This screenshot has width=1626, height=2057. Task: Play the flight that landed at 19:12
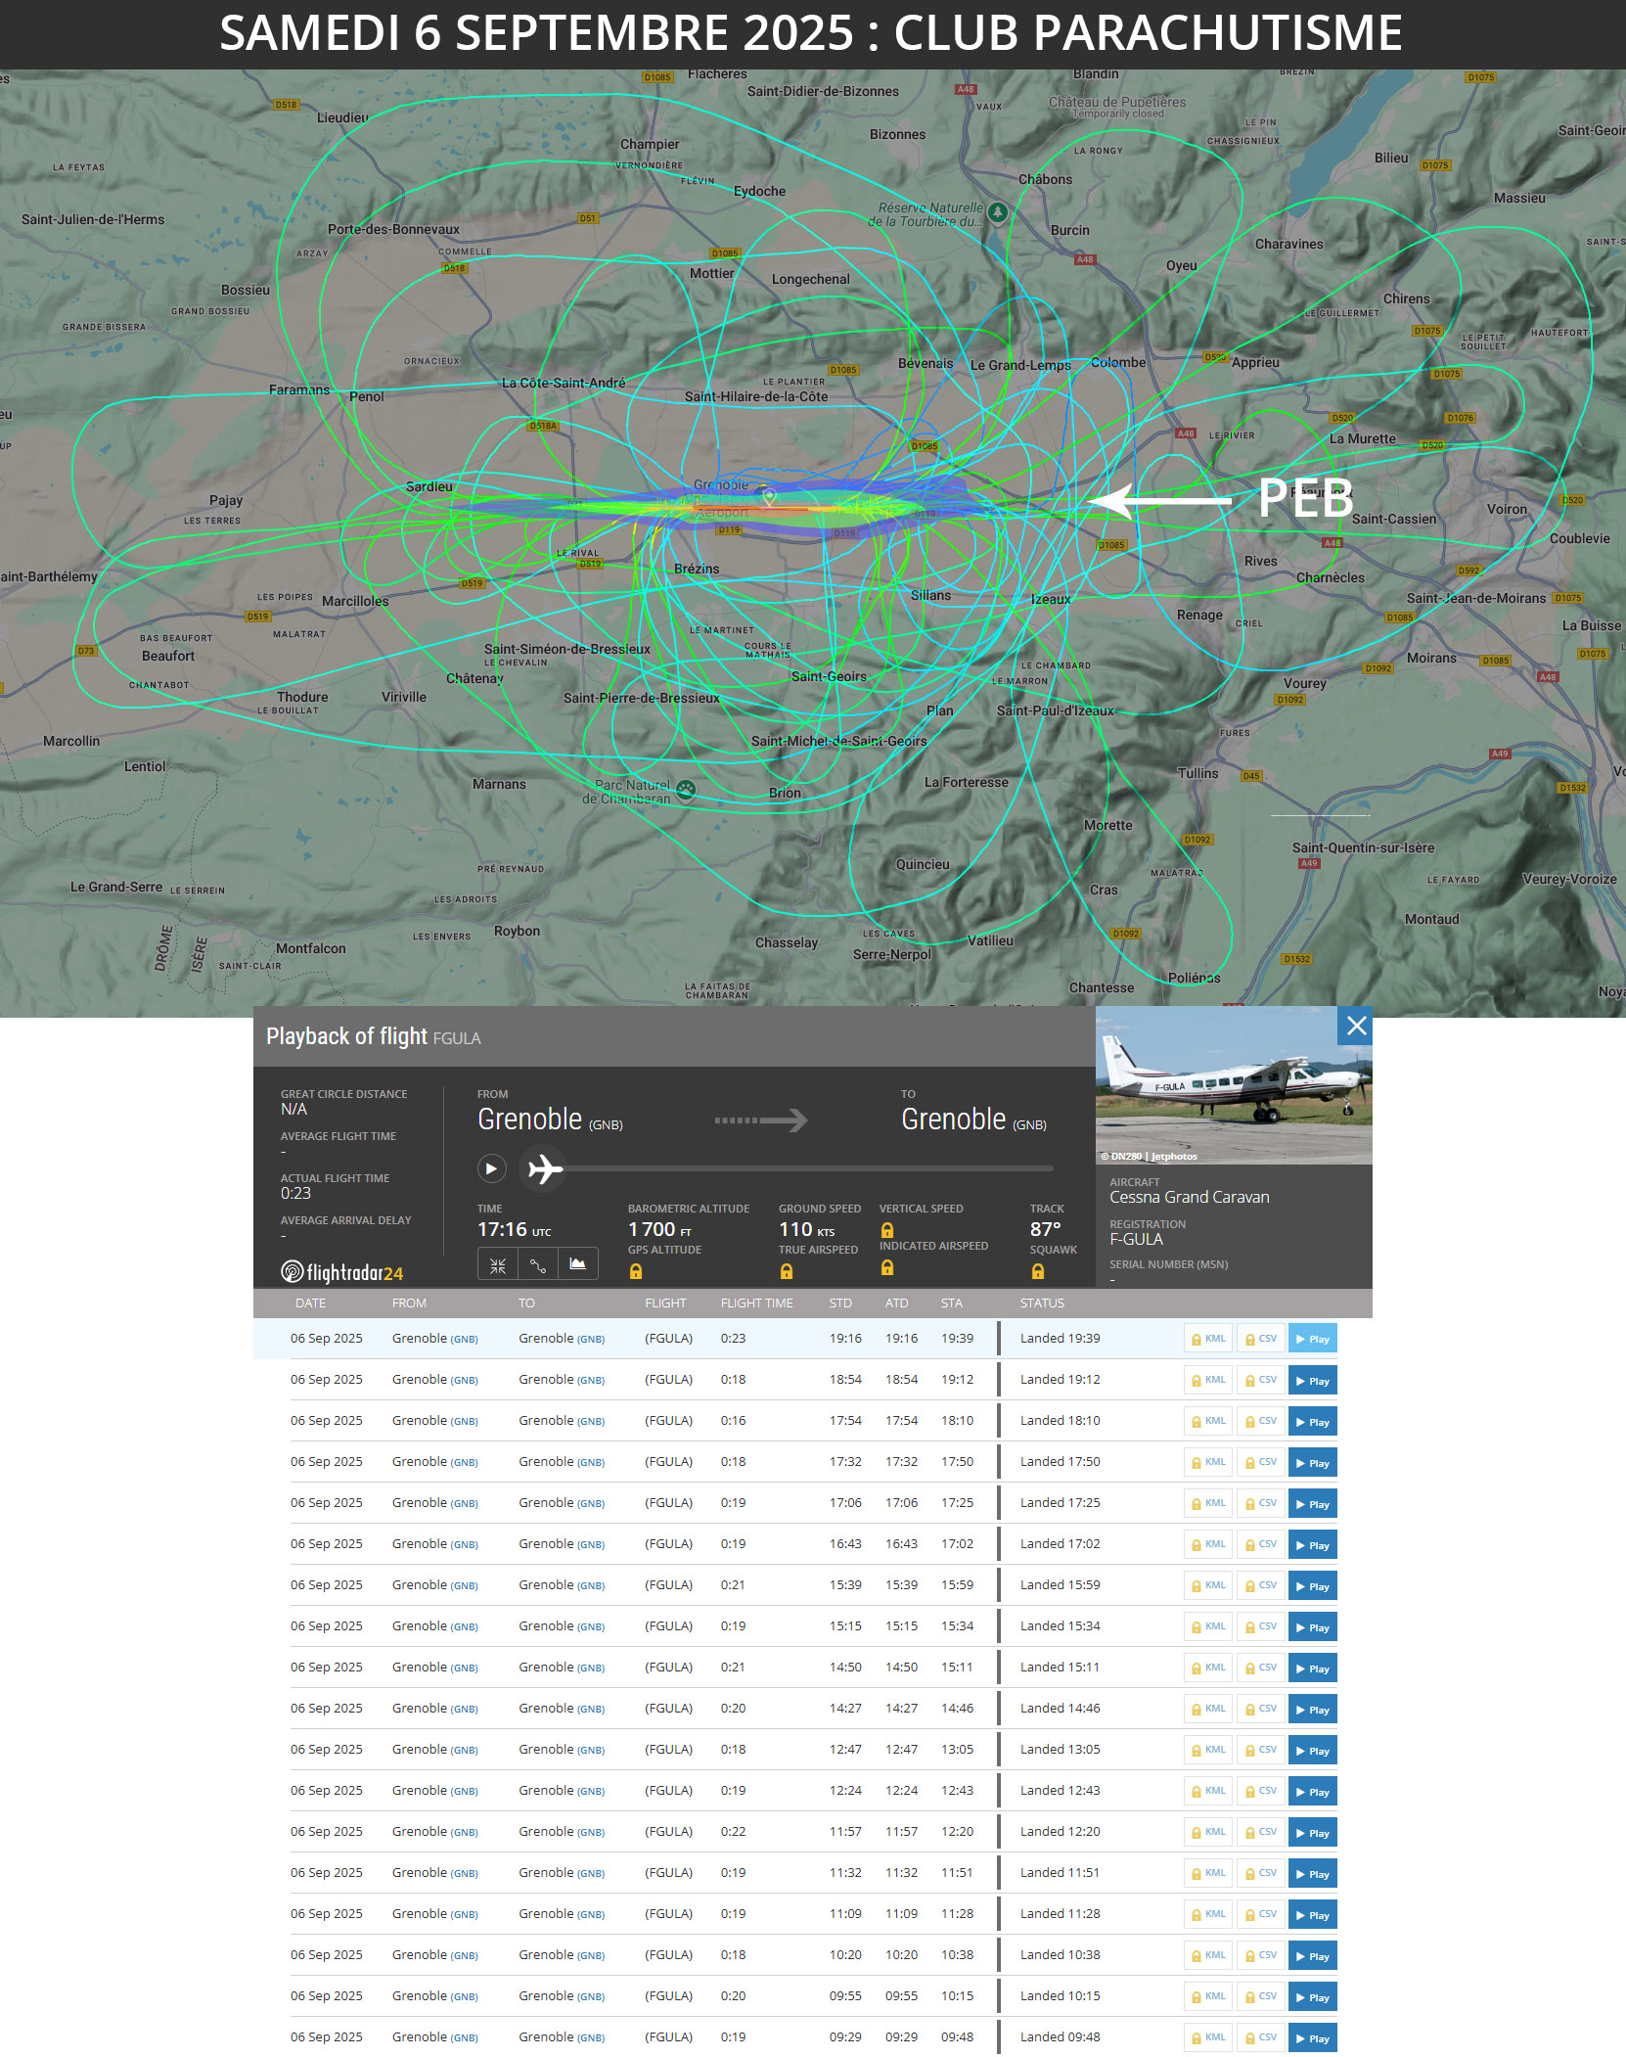point(1312,1381)
